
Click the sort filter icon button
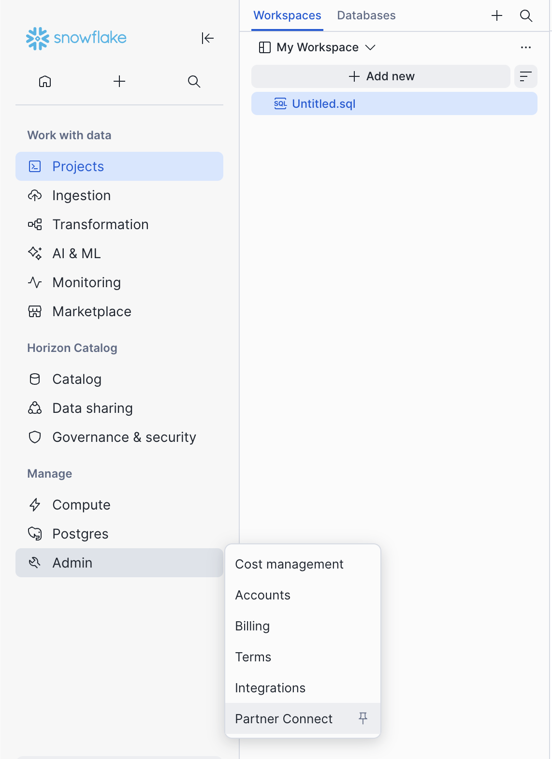pyautogui.click(x=526, y=76)
